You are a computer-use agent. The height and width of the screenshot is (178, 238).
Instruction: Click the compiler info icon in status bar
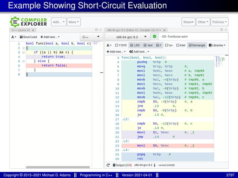[x=154, y=165]
